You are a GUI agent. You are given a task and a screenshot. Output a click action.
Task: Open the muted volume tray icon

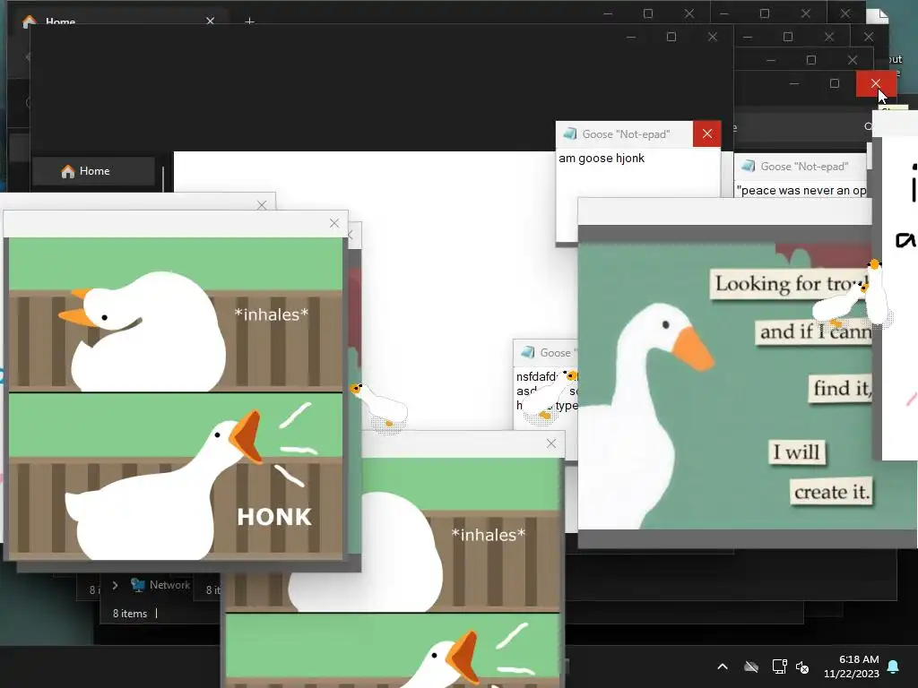802,666
